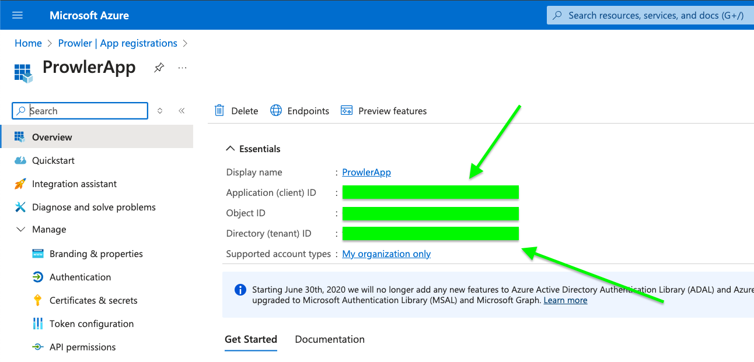Screen dimensions: 754x362
Task: Click the Endpoints toolbar button
Action: click(300, 111)
